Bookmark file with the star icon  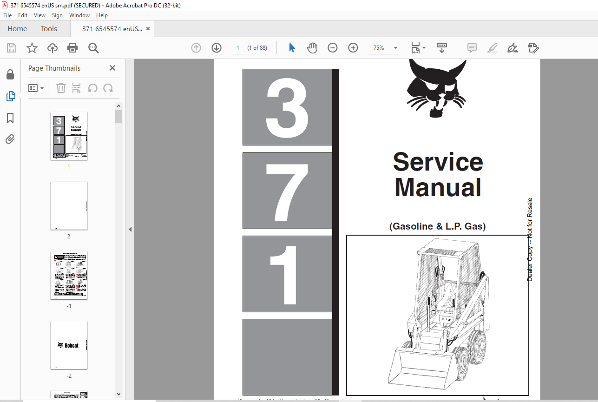tap(32, 48)
